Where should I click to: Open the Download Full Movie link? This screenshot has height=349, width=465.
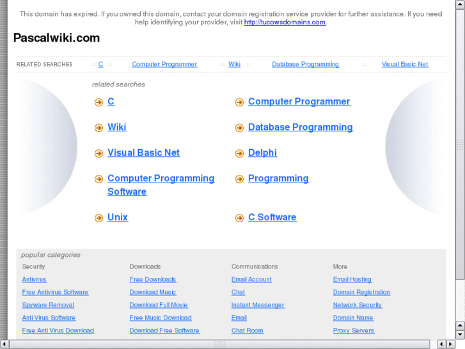(x=159, y=305)
